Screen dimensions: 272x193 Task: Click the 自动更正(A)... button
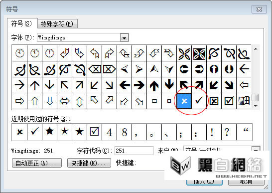coord(37,163)
